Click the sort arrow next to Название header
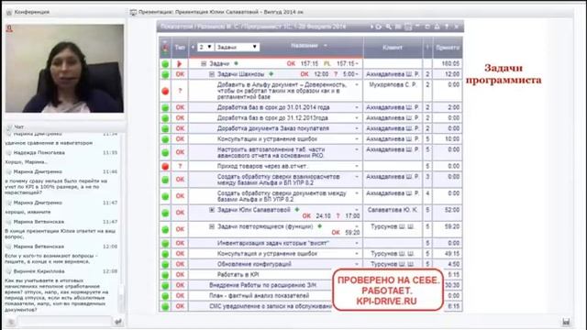Screen dimensions: 587x330 coord(326,46)
